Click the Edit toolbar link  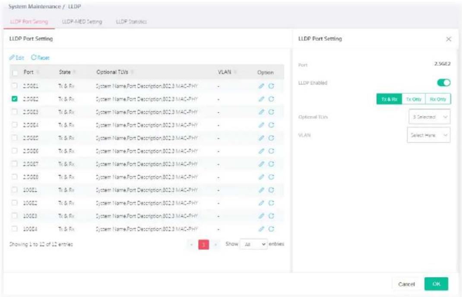click(x=17, y=58)
